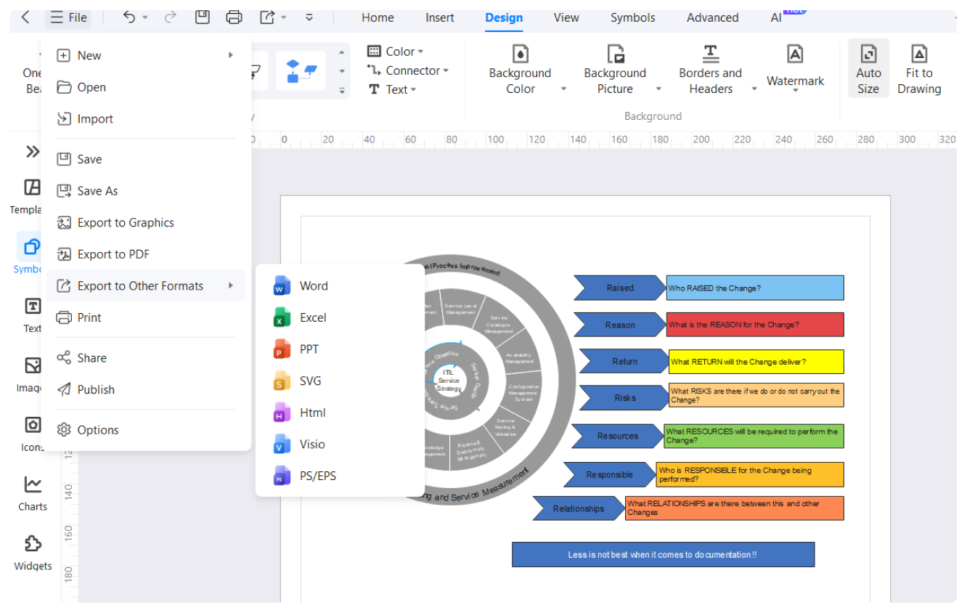
Task: Choose Import in the File menu
Action: coord(146,119)
